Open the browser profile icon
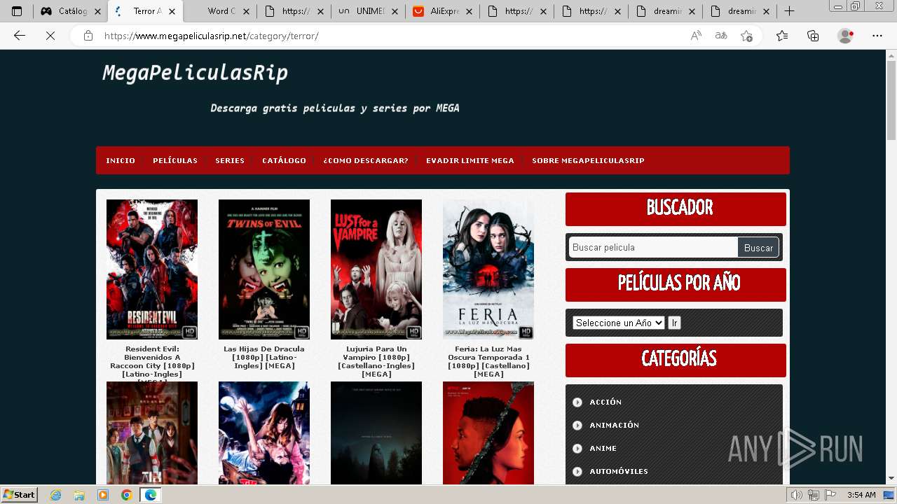This screenshot has height=504, width=897. pos(846,36)
